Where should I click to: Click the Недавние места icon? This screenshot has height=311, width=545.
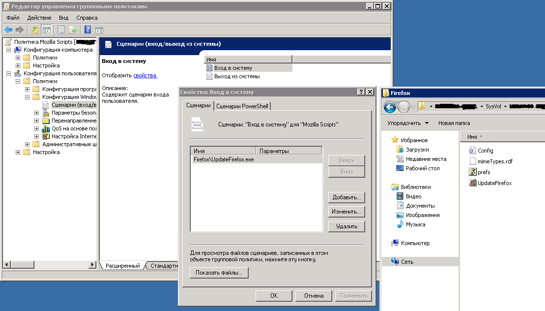point(400,158)
